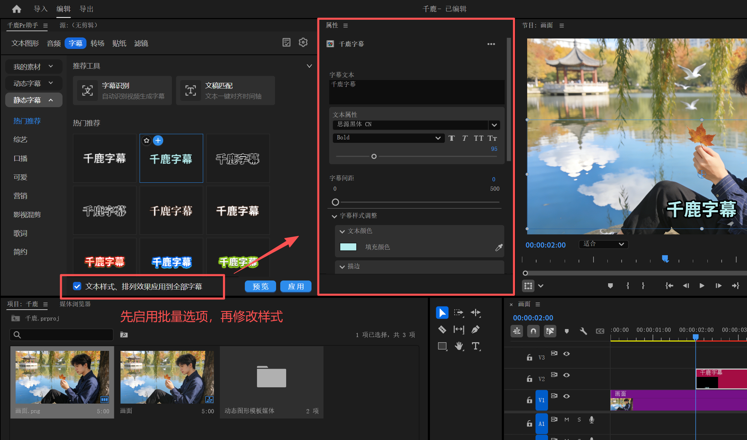Toggle V3 track visibility eye

click(x=566, y=354)
